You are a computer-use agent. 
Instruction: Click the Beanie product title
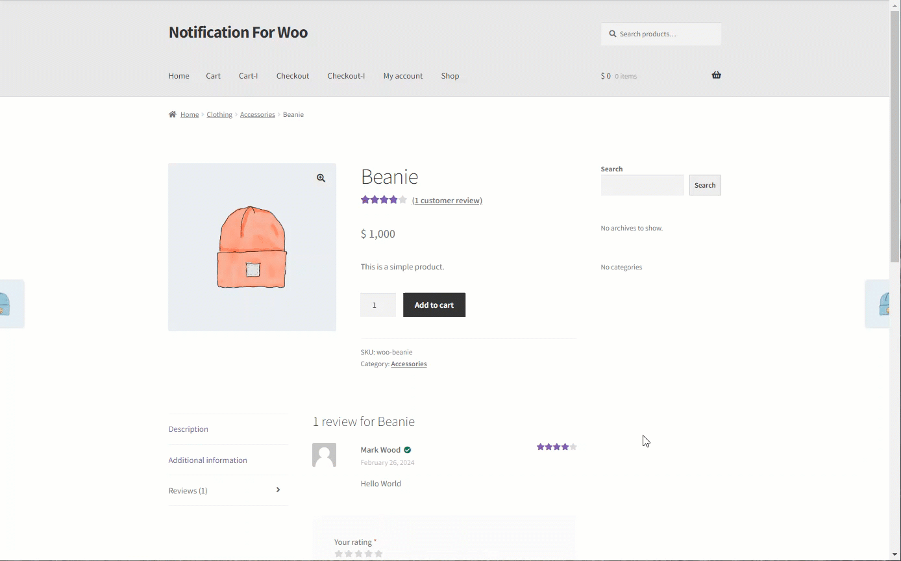(389, 177)
